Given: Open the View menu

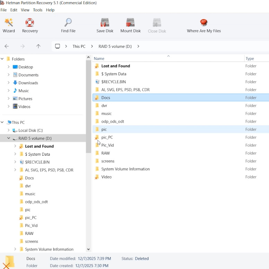Looking at the screenshot, I should (25, 10).
